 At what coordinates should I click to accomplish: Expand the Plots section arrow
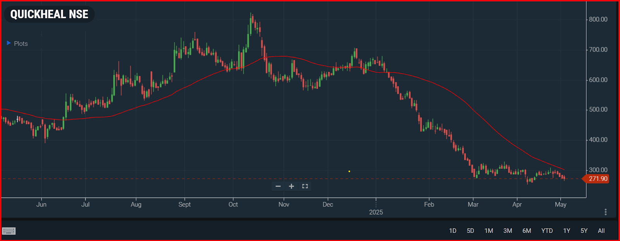tap(9, 43)
